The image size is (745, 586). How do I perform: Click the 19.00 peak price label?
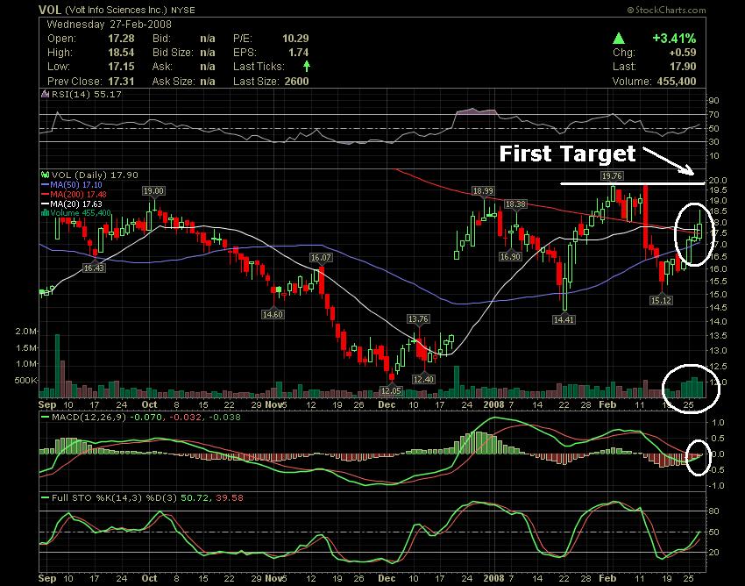[153, 190]
